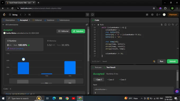Click the submissions panel vertical scrollbar
Viewport: 180px width, 101px height.
tap(88, 45)
